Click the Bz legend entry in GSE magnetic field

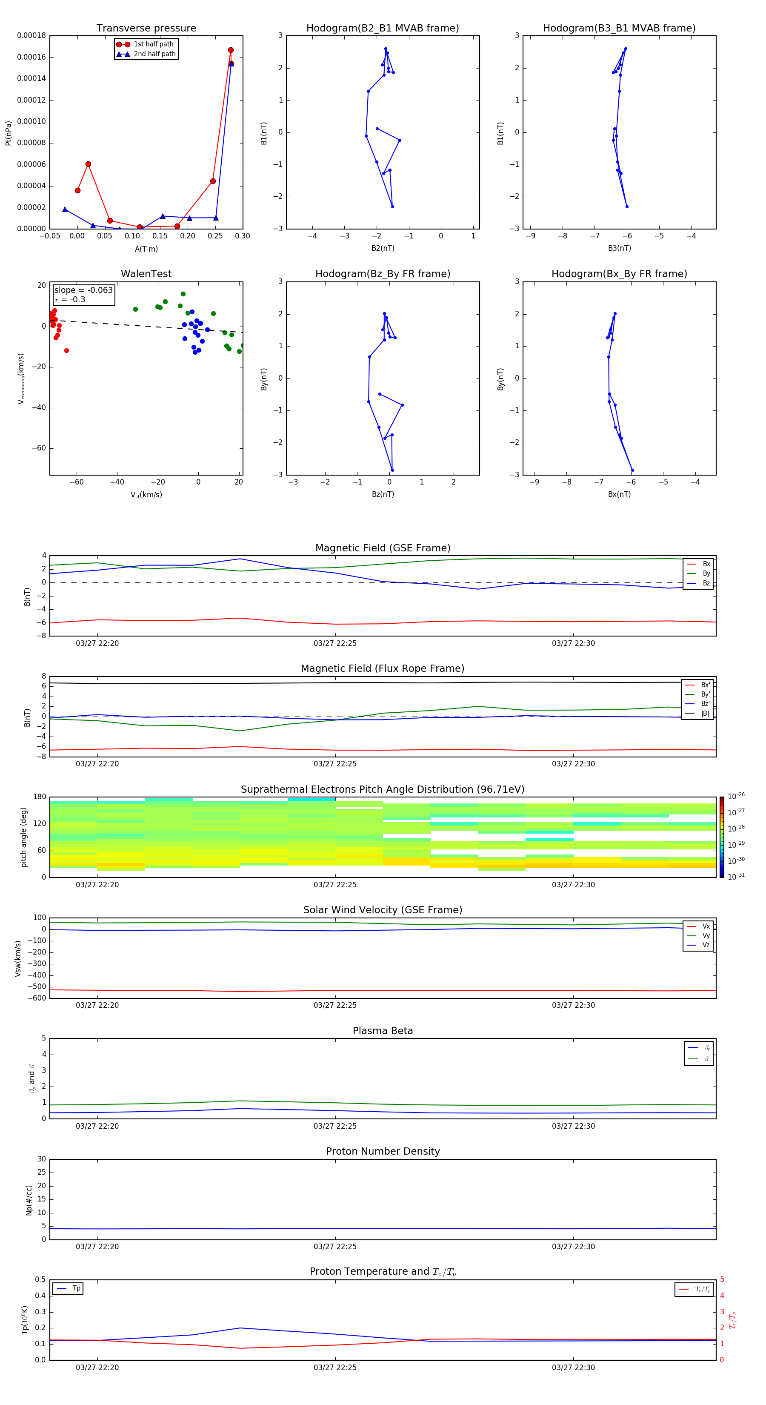point(698,583)
